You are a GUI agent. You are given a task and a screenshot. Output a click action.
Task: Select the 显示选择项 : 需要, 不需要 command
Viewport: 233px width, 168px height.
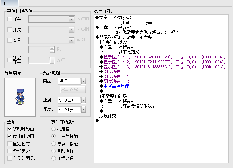[x=124, y=37]
